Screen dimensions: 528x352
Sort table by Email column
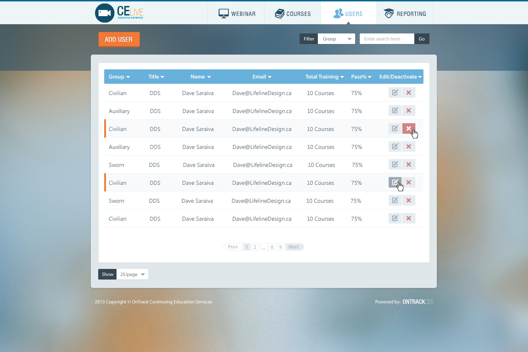tap(262, 77)
